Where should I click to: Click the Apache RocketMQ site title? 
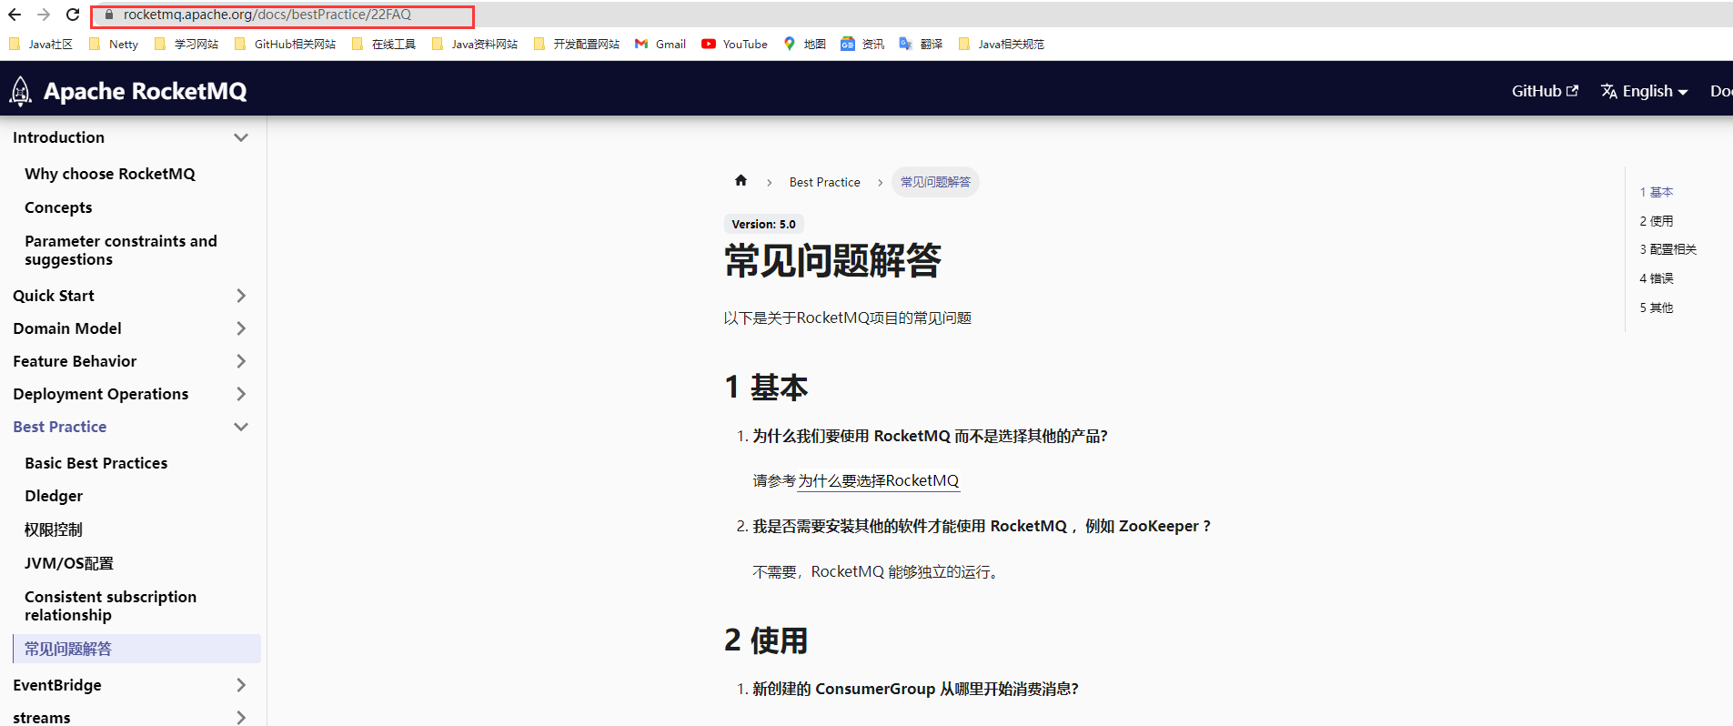point(146,91)
